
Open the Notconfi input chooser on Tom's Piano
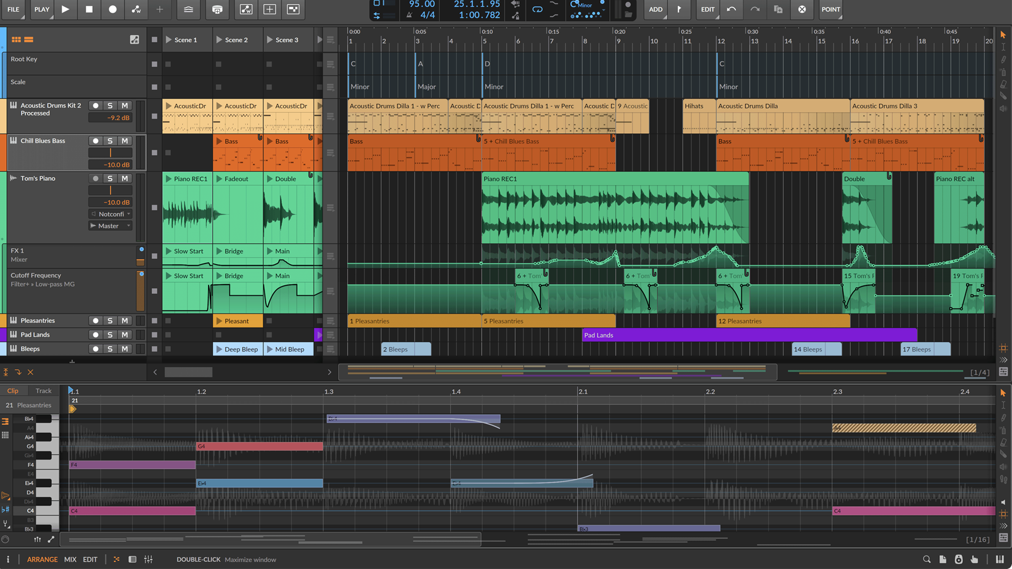[110, 214]
